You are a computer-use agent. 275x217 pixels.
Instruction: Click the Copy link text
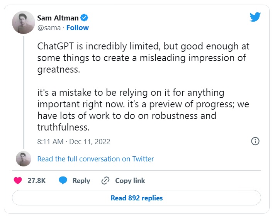coord(130,181)
